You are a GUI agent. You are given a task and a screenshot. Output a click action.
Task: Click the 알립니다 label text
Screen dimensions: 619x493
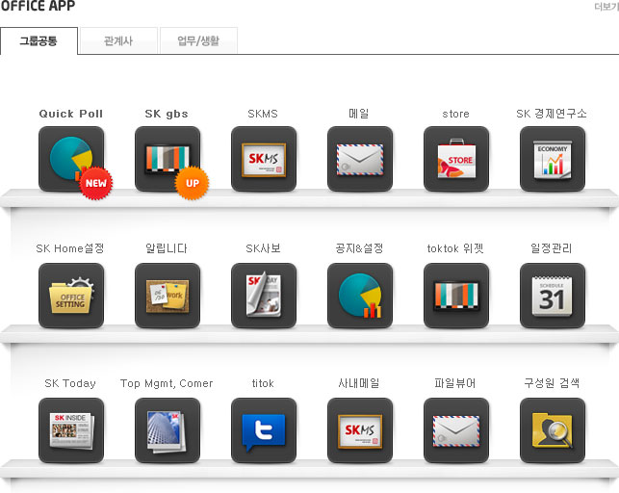coord(167,248)
